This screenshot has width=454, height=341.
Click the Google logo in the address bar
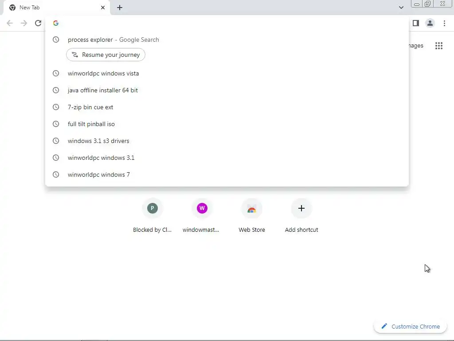tap(56, 23)
